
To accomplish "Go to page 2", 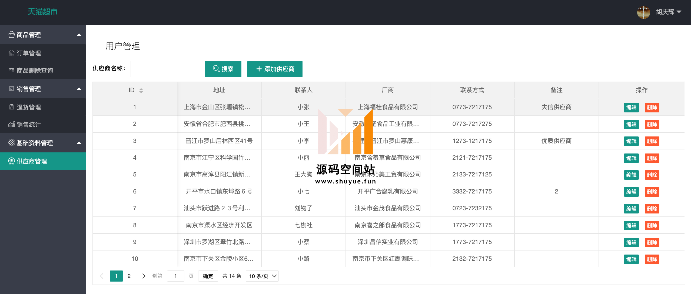I will [129, 276].
